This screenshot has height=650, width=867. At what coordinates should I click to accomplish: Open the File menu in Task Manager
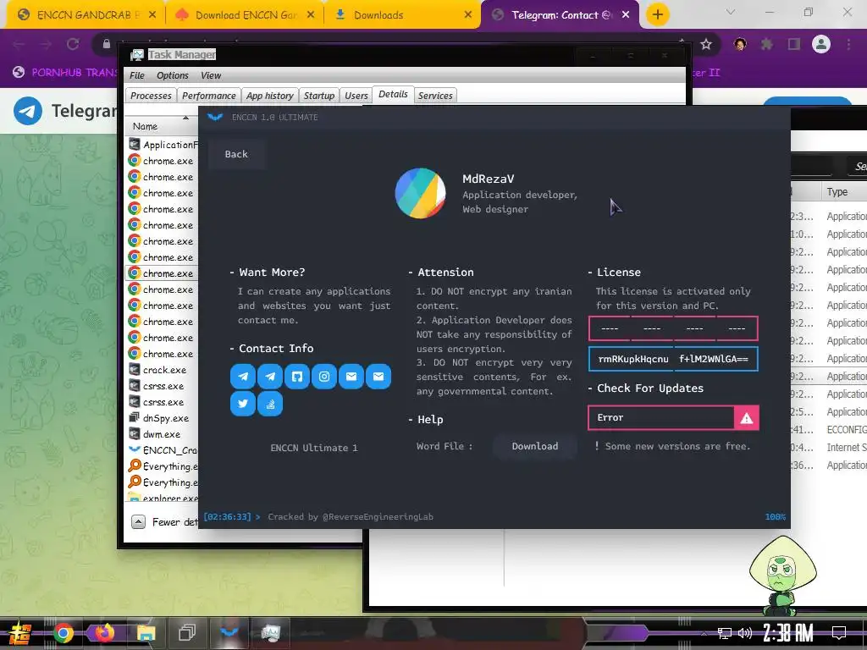coord(136,75)
